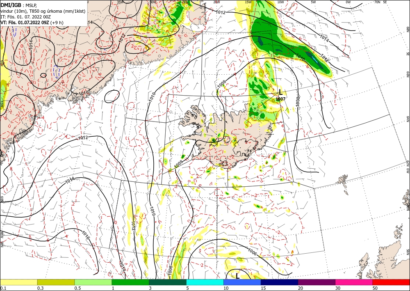Click the navy 15–20 legend color band
410x291 pixels.
280,282
